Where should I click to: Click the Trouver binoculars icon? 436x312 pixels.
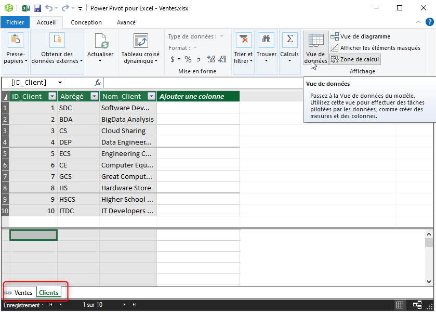pyautogui.click(x=267, y=40)
